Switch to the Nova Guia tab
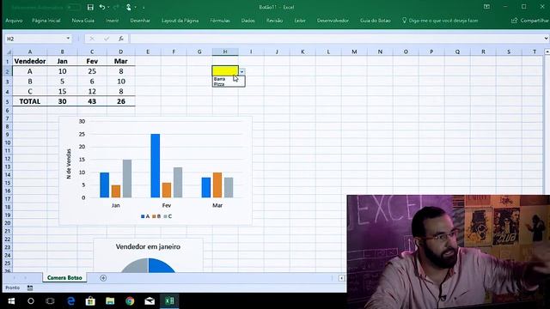The width and height of the screenshot is (550, 309). tap(82, 21)
